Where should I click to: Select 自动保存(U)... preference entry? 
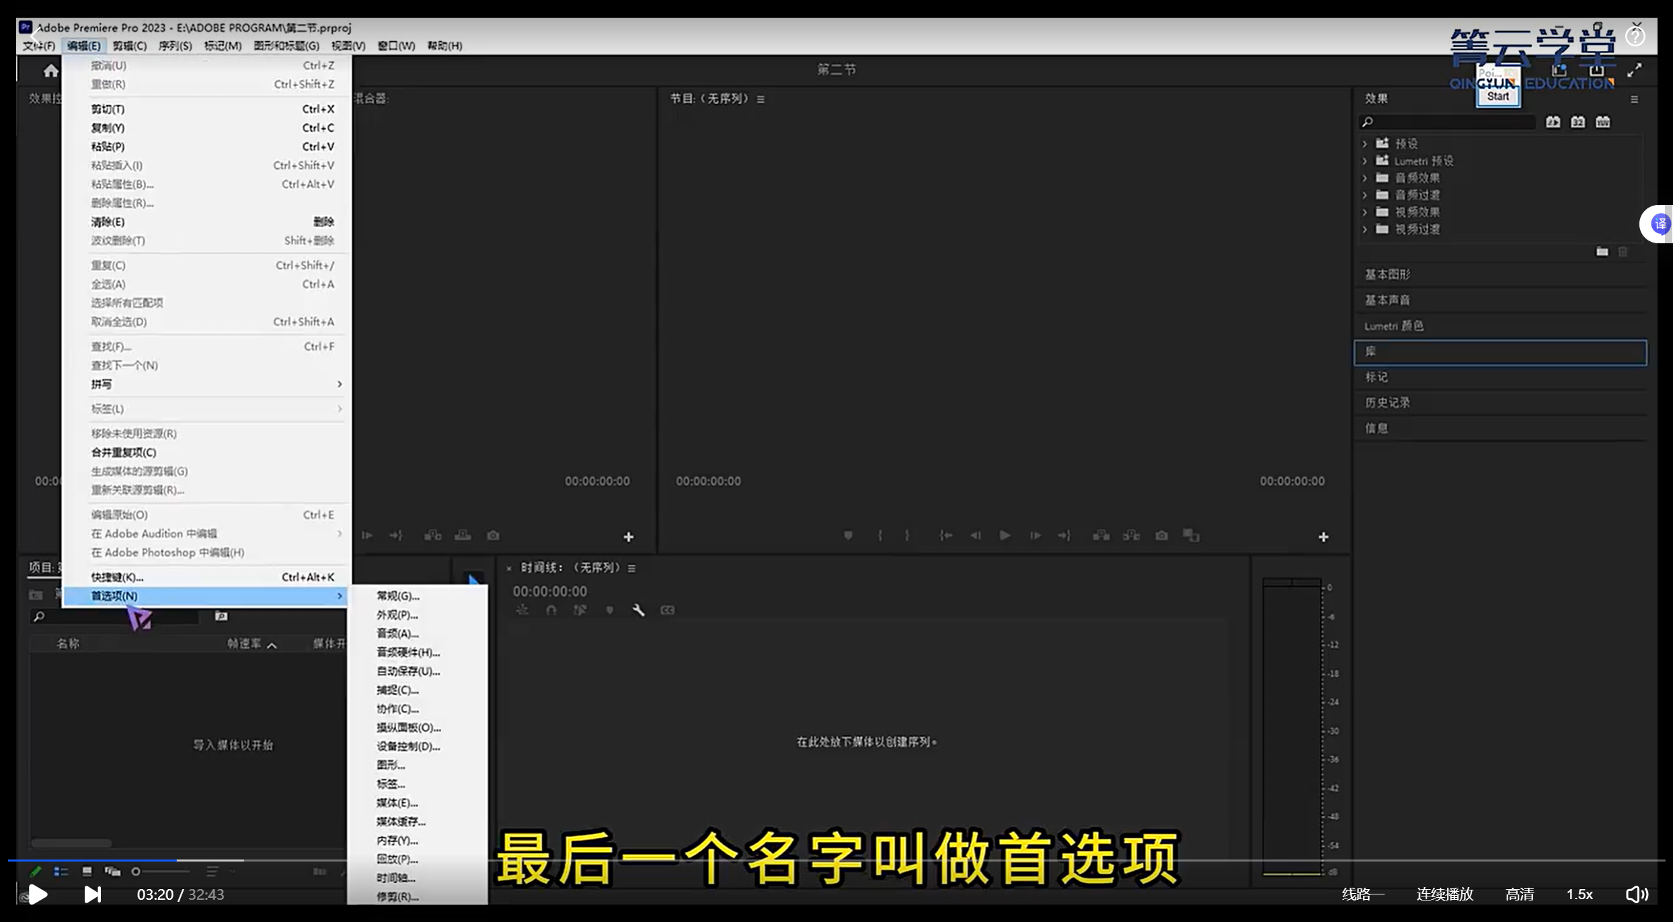click(408, 671)
